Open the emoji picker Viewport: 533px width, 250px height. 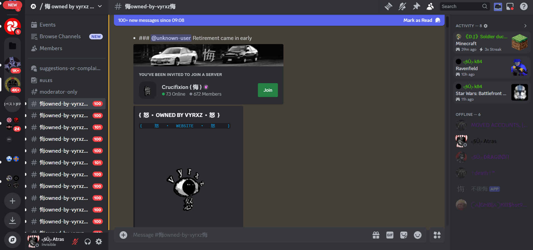[417, 235]
